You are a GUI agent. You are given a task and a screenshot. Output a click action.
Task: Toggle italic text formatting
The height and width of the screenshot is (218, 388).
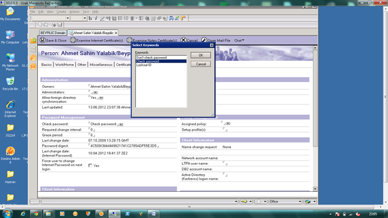(96, 18)
